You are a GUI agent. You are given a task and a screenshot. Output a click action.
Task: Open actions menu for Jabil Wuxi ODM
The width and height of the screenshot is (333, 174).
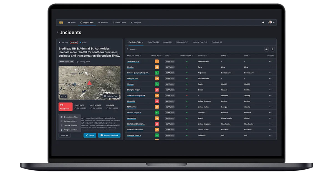[x=271, y=61]
